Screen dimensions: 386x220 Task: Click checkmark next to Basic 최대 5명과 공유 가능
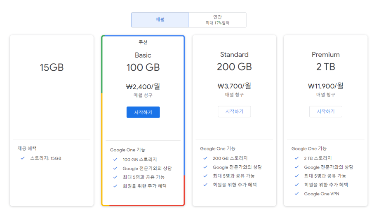pyautogui.click(x=115, y=177)
